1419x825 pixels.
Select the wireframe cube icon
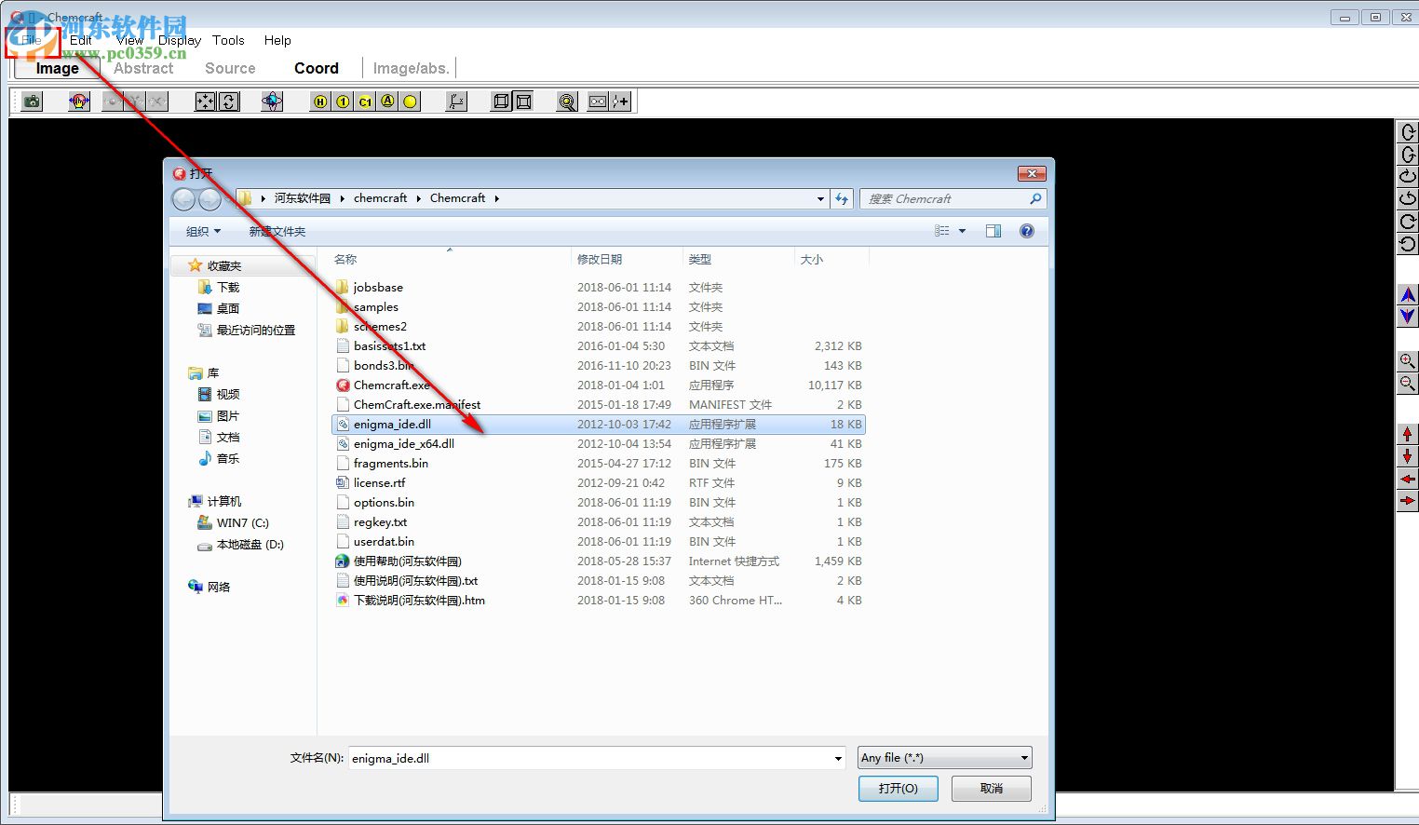pos(501,101)
